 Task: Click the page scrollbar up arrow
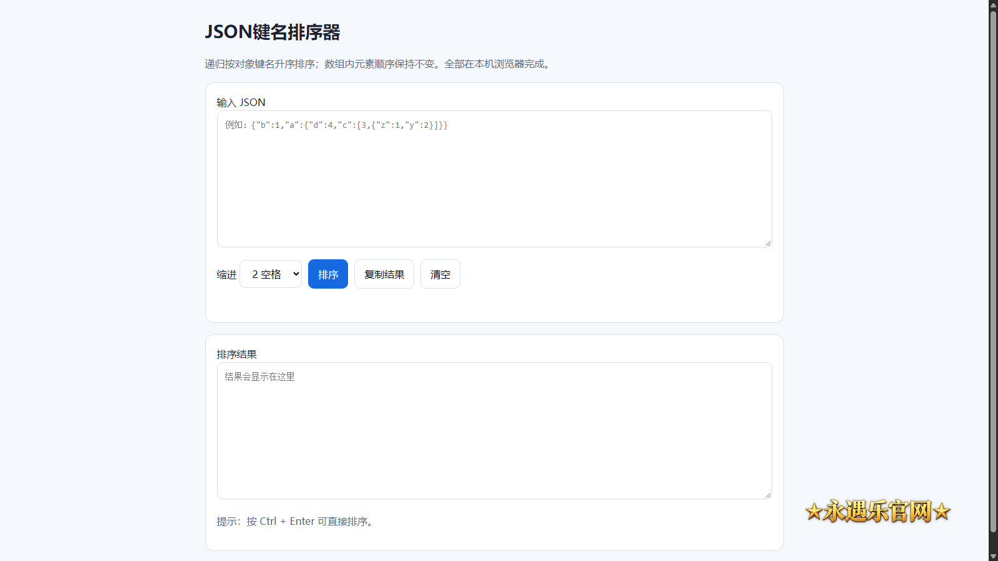[x=993, y=5]
